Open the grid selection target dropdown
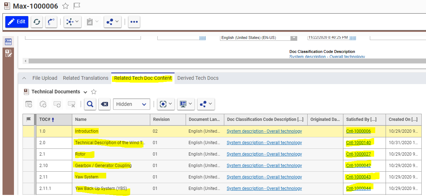Viewport: 426px width, 196px height. coord(166,104)
